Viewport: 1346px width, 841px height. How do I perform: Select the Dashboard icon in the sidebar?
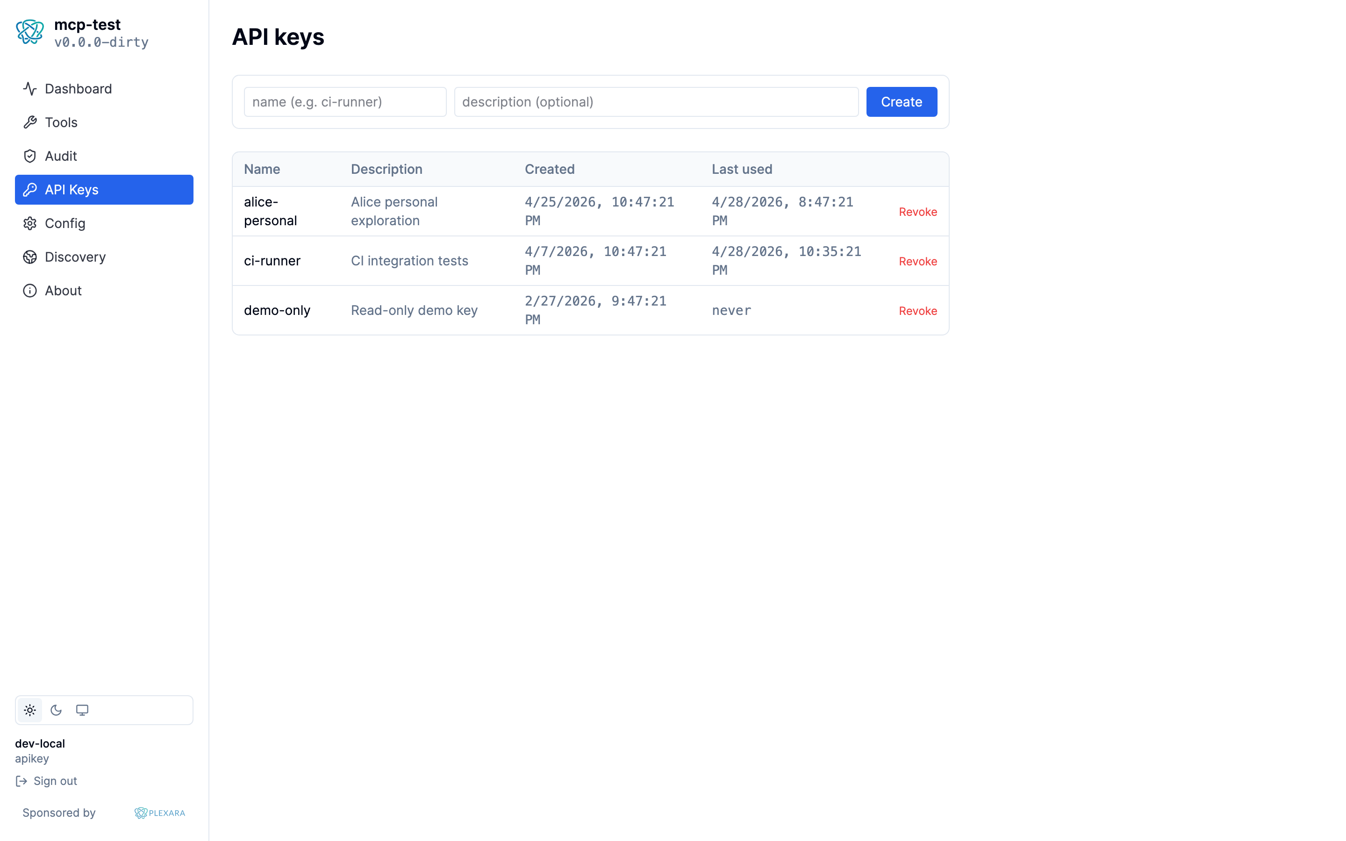pyautogui.click(x=29, y=88)
